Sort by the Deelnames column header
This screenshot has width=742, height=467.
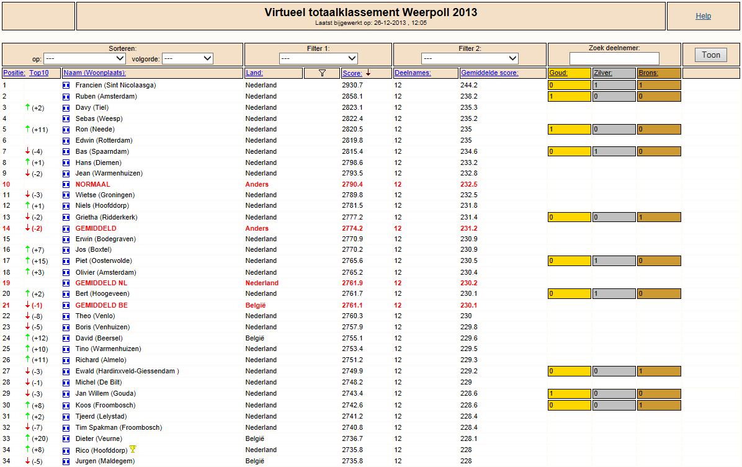413,73
